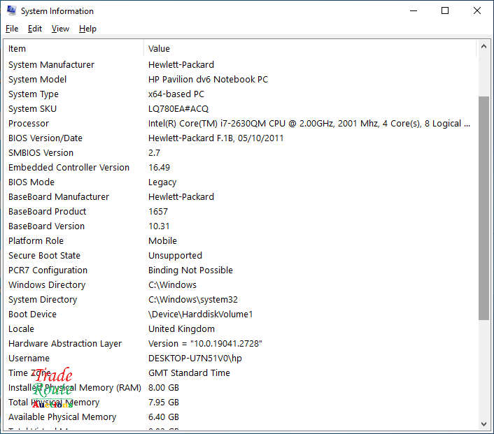Image resolution: width=494 pixels, height=434 pixels.
Task: Maximize the System Information window
Action: pos(445,10)
